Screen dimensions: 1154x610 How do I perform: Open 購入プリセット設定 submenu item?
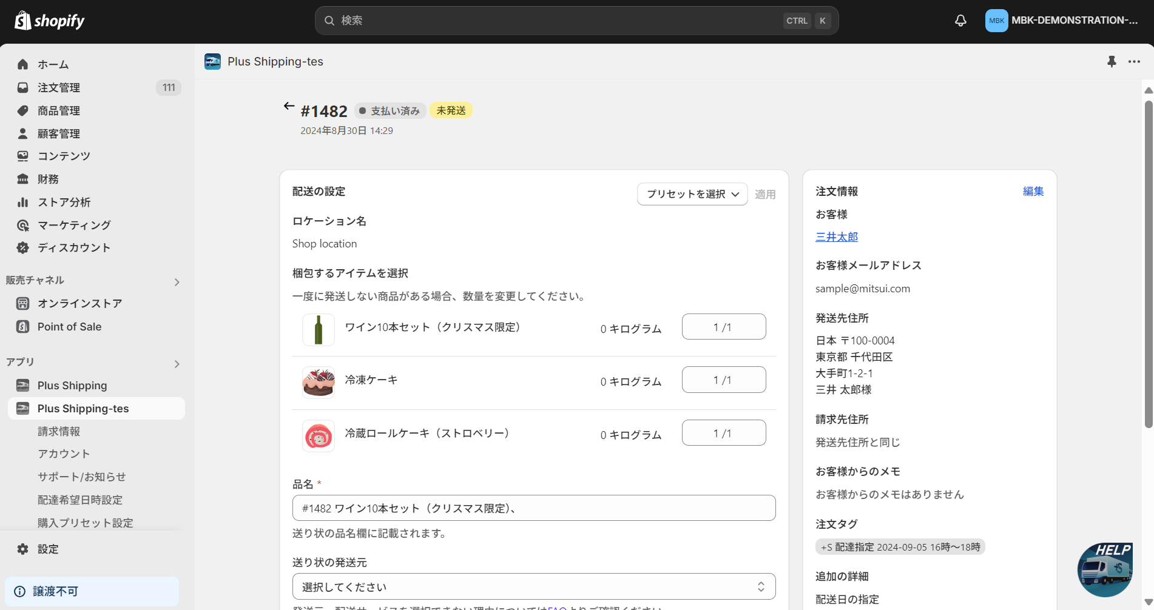click(x=86, y=523)
